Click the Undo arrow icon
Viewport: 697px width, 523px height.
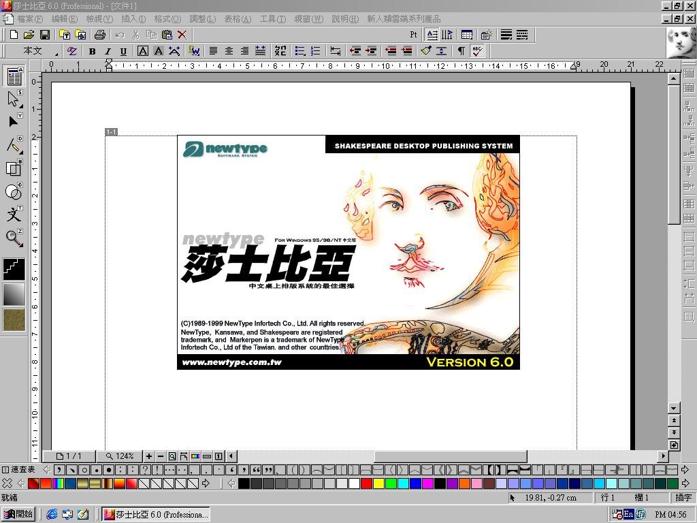(120, 35)
